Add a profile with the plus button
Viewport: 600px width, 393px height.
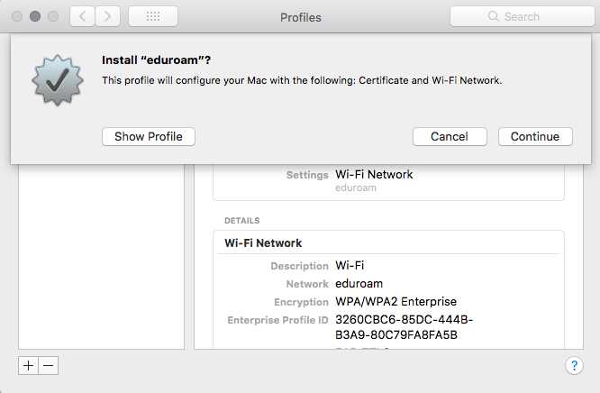[28, 365]
